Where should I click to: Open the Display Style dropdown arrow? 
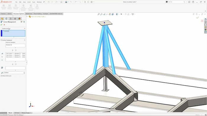pos(119,14)
